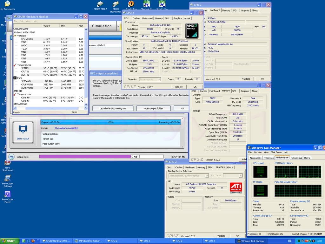The height and width of the screenshot is (244, 325).
Task: Click the ATI Radeon logo in CPU-Z Graphics
Action: [x=236, y=188]
